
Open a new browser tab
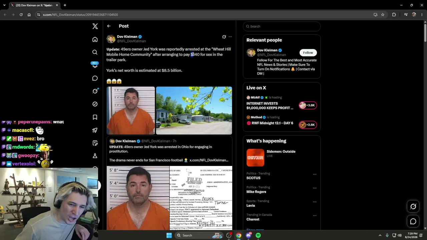(65, 5)
